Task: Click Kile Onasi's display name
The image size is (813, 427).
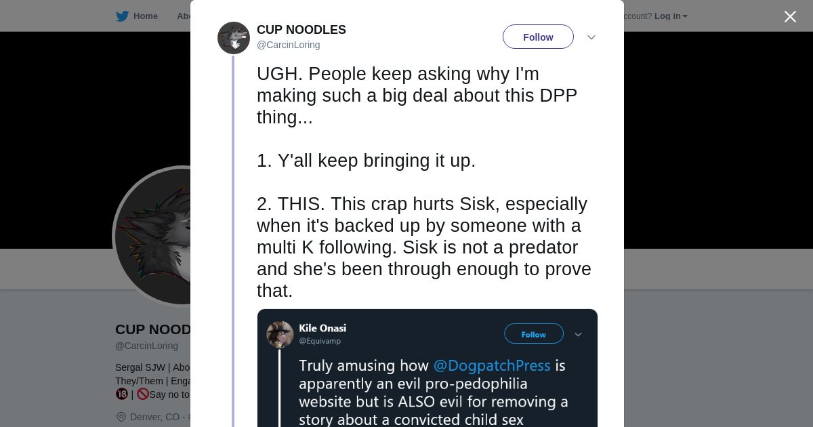Action: [322, 328]
